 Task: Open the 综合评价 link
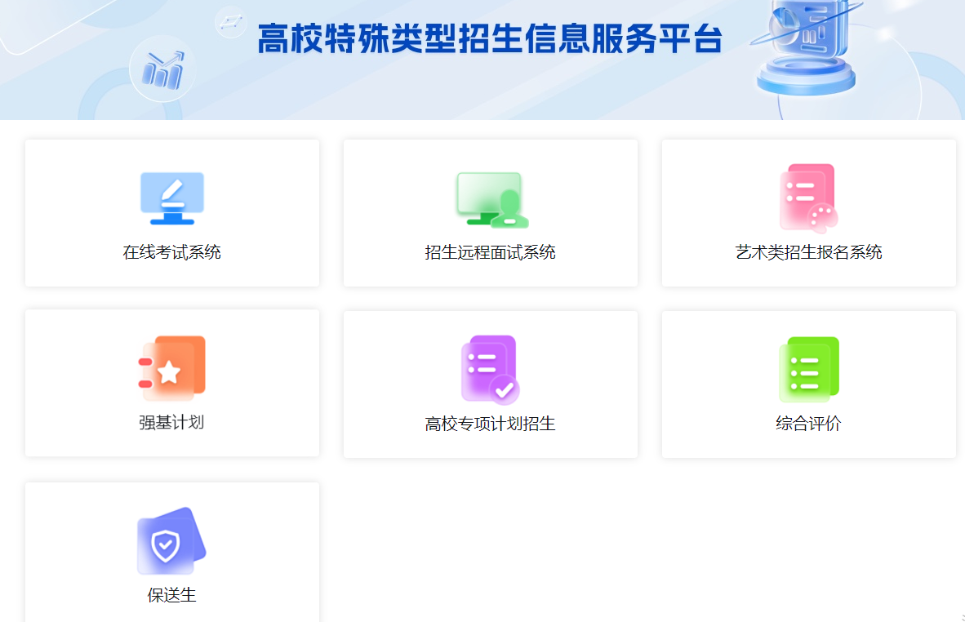click(x=808, y=423)
